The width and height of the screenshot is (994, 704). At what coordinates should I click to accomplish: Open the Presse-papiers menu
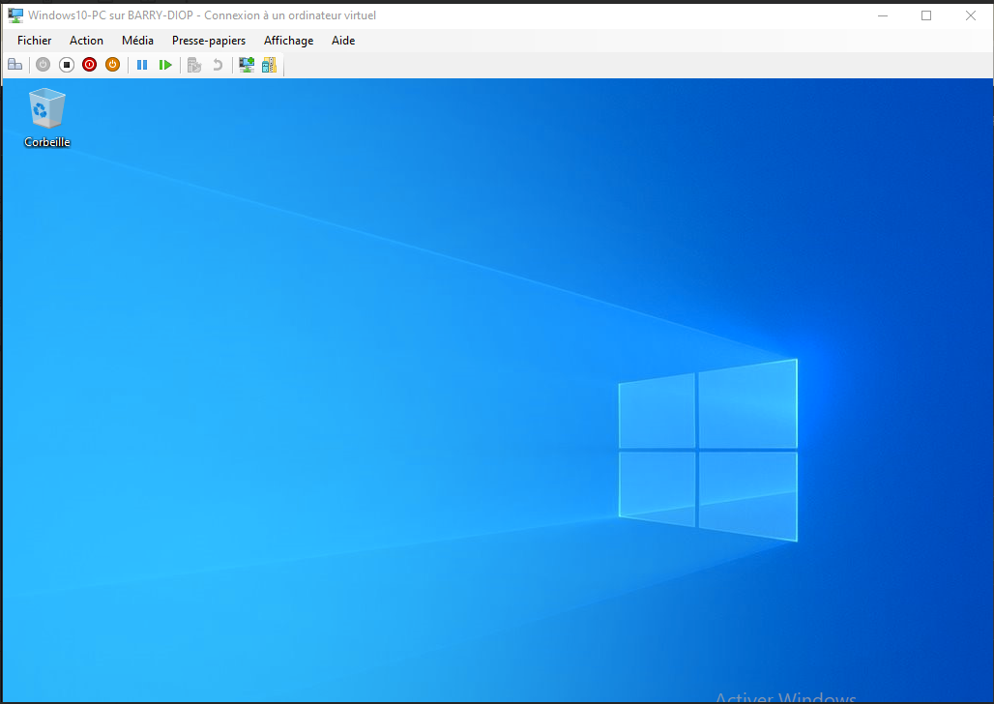[209, 41]
